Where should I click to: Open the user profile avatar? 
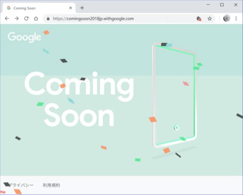(227, 18)
